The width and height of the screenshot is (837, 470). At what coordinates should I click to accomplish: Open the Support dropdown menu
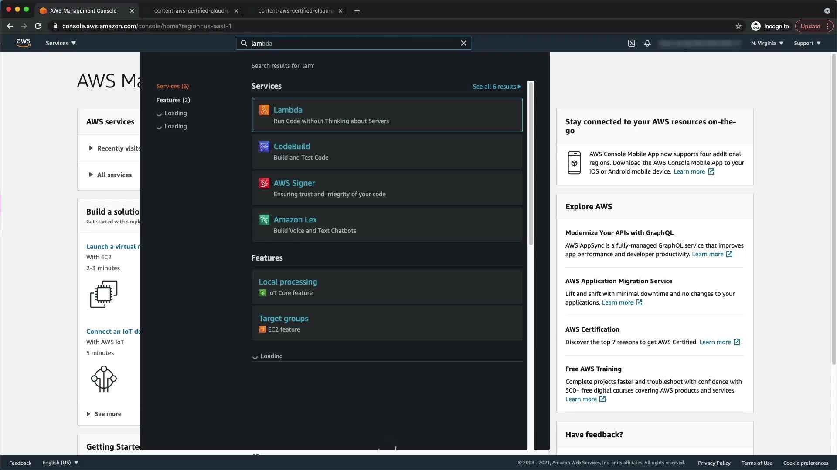[x=807, y=43]
